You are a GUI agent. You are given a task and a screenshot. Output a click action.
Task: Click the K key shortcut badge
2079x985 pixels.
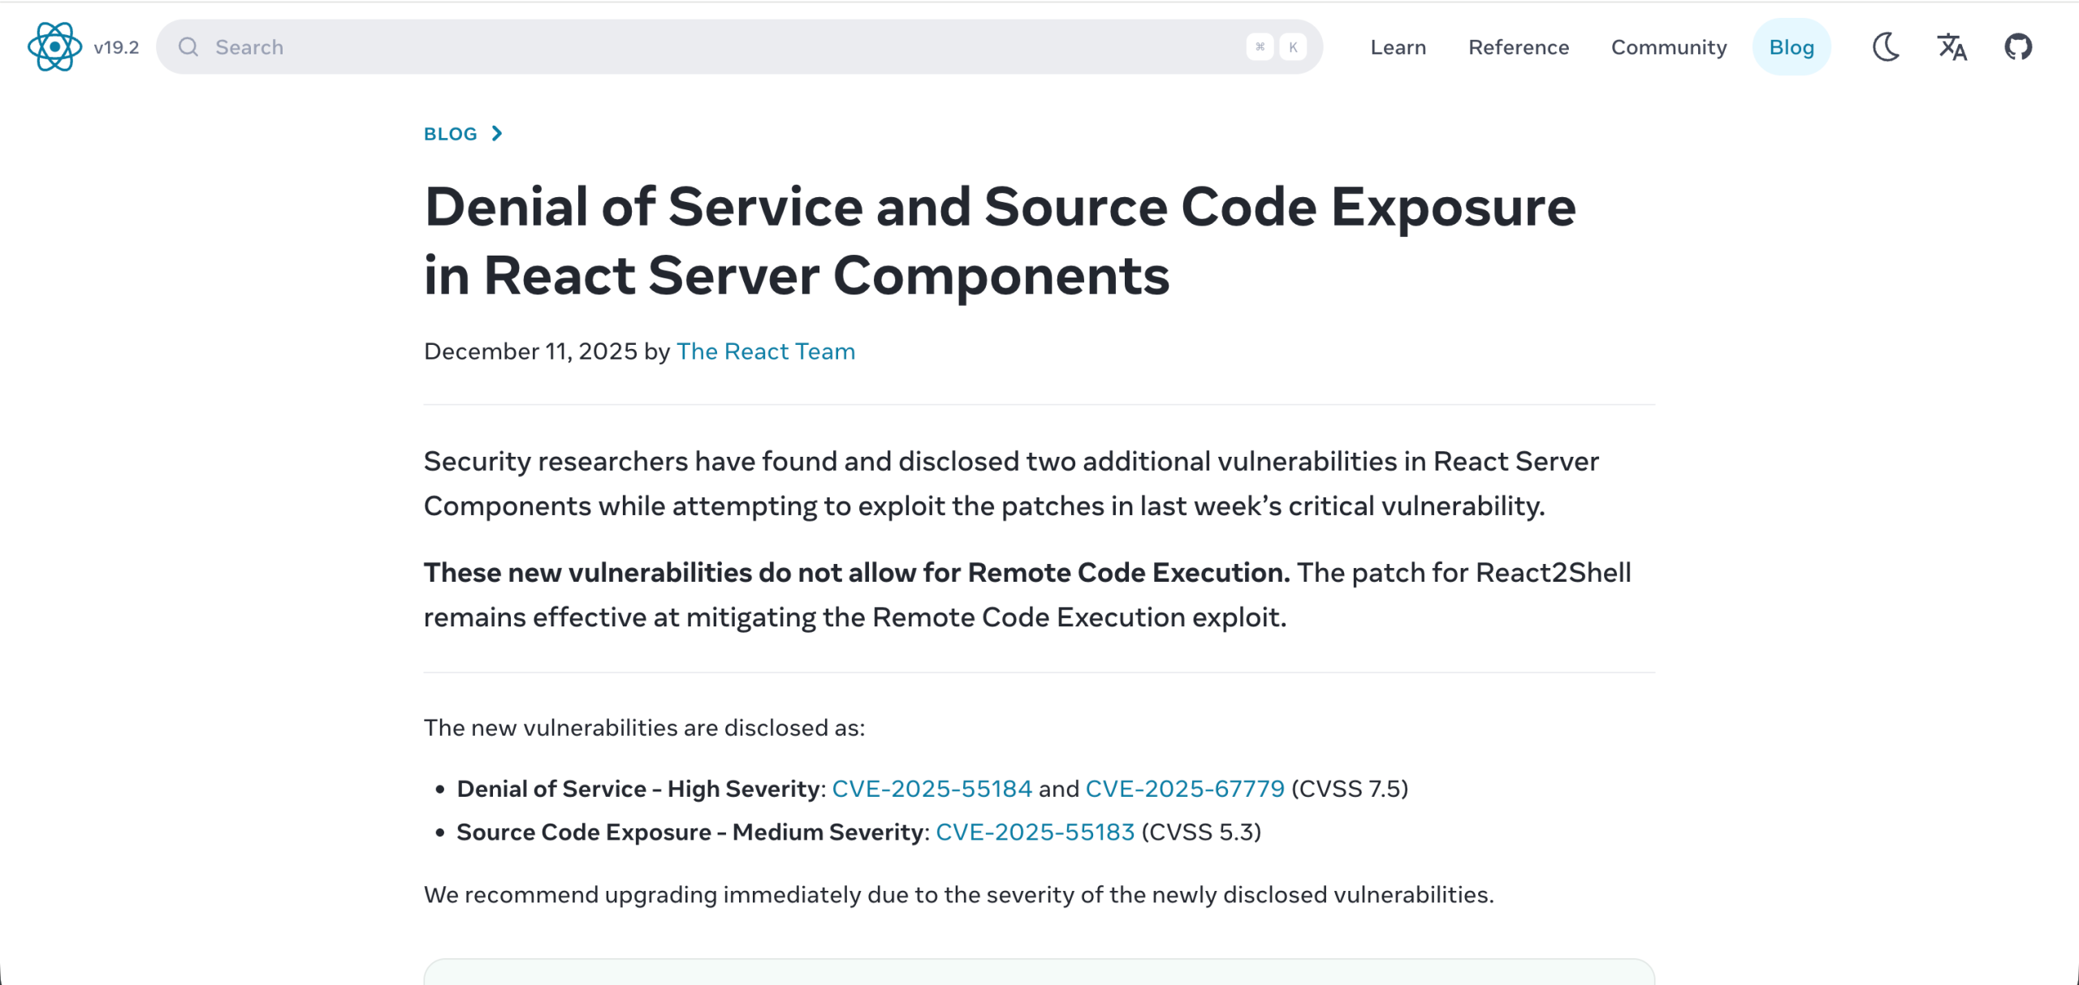click(1293, 47)
